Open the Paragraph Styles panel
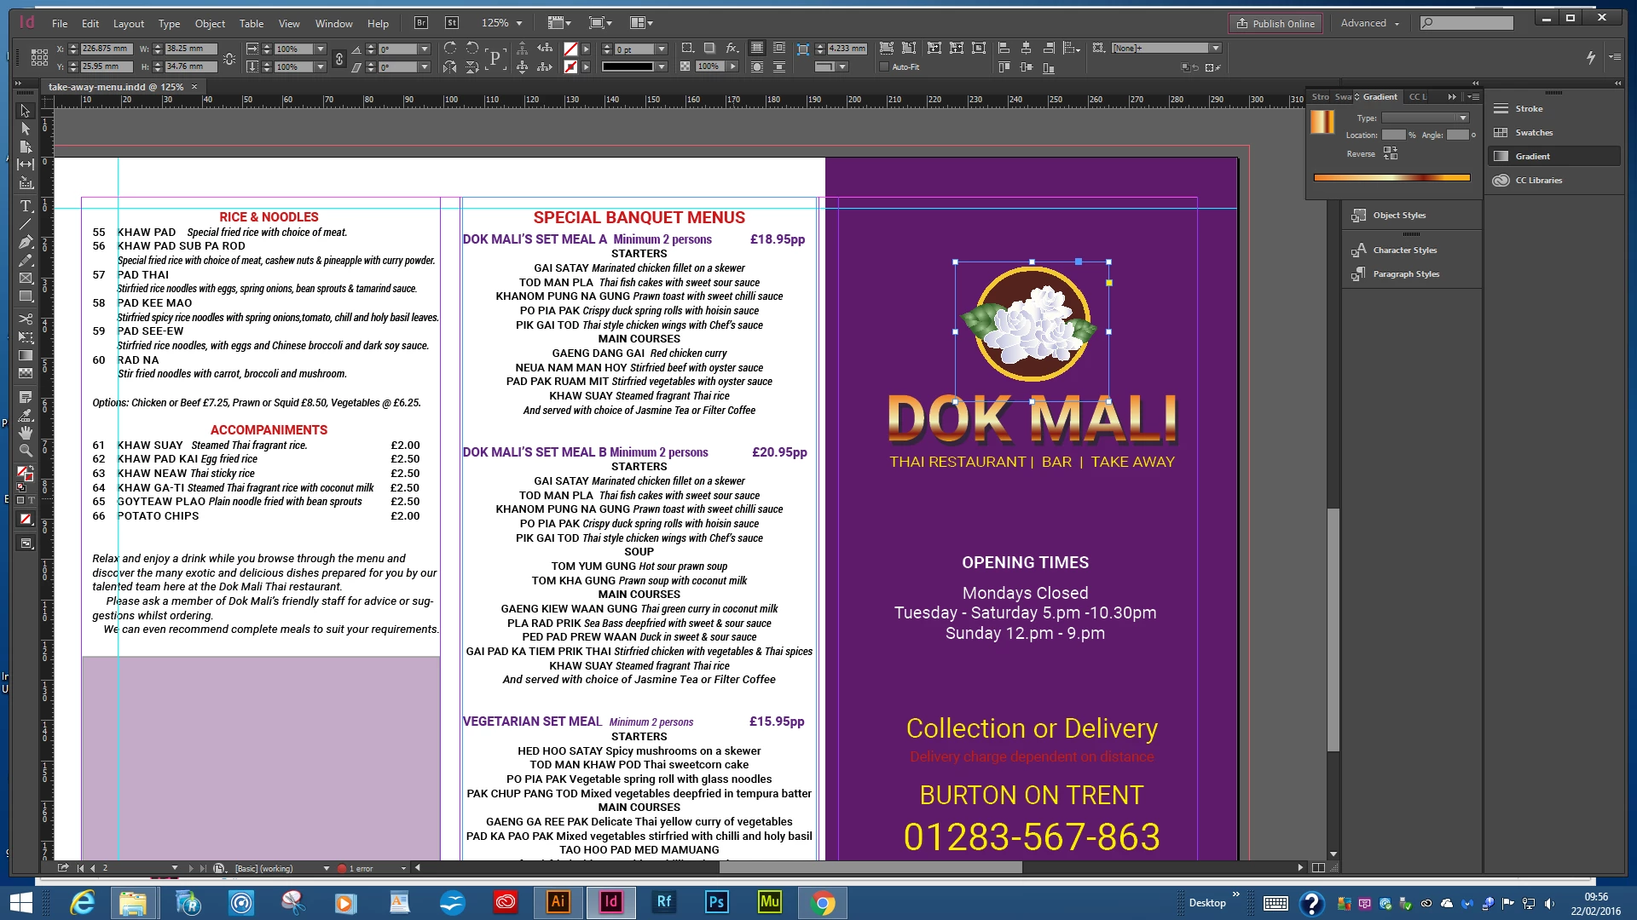This screenshot has height=920, width=1637. [1406, 274]
